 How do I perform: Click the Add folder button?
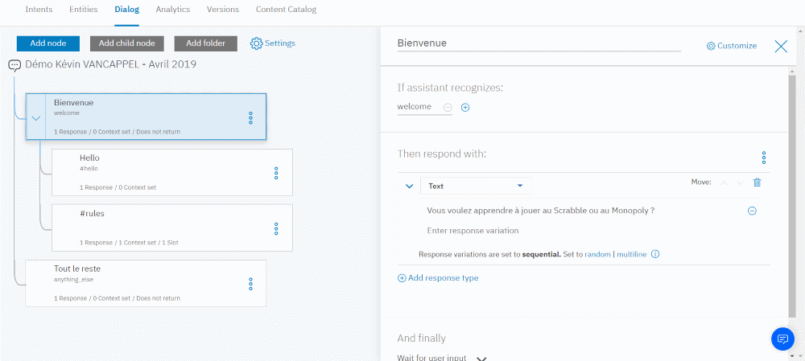206,43
